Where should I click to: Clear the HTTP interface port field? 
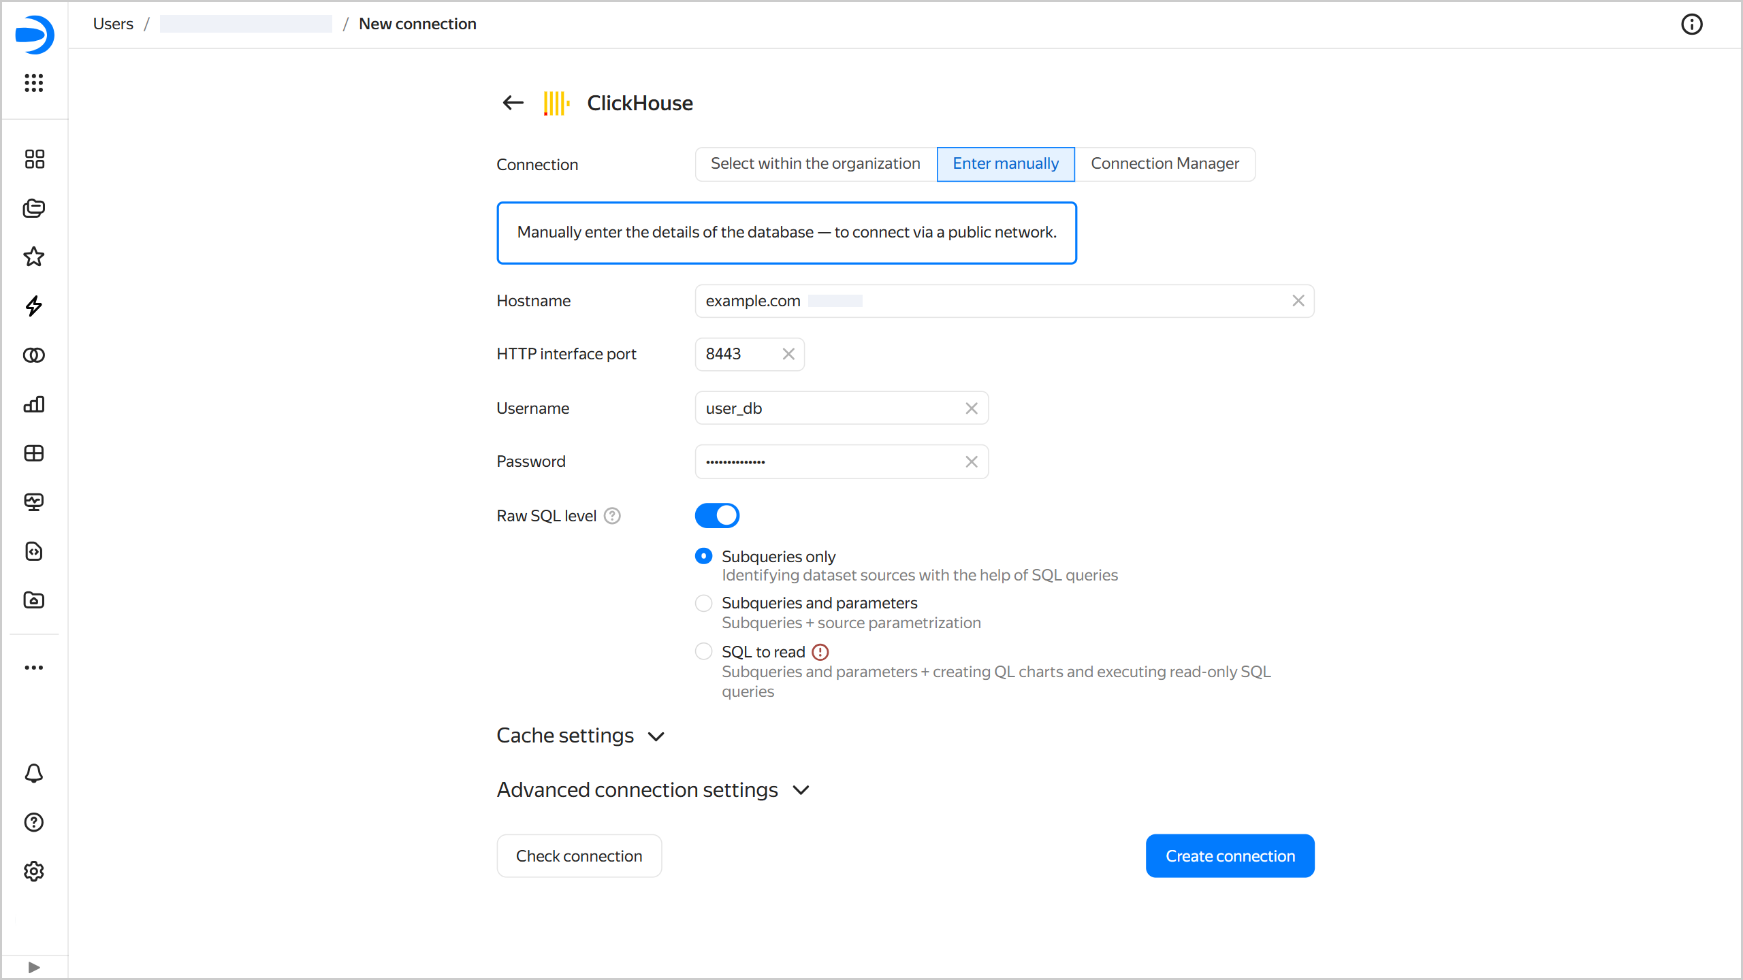point(788,354)
